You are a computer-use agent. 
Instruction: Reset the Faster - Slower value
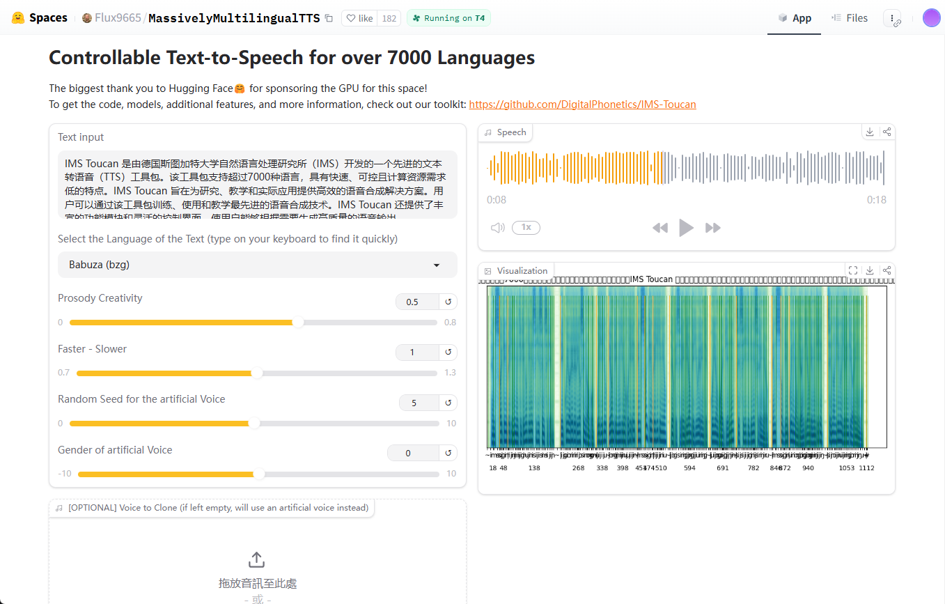(x=448, y=353)
